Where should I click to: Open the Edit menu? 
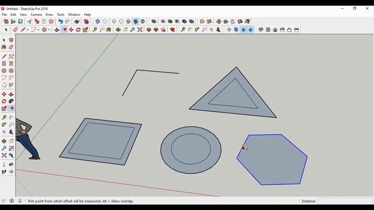13,15
